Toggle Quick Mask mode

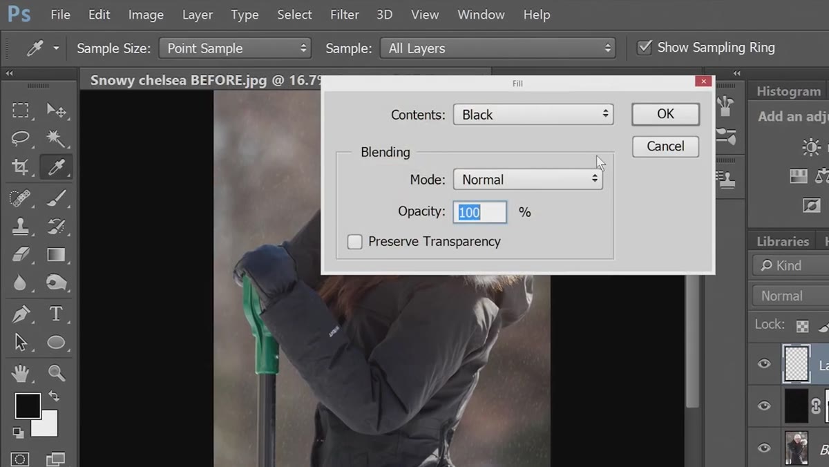point(21,459)
